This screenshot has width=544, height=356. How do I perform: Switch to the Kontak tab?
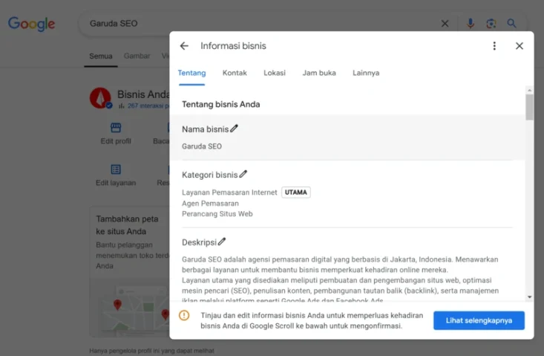pyautogui.click(x=235, y=73)
